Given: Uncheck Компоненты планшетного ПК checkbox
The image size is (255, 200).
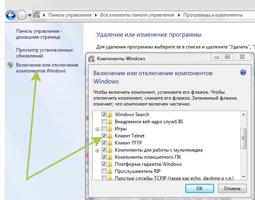Looking at the screenshot, I should (104, 157).
